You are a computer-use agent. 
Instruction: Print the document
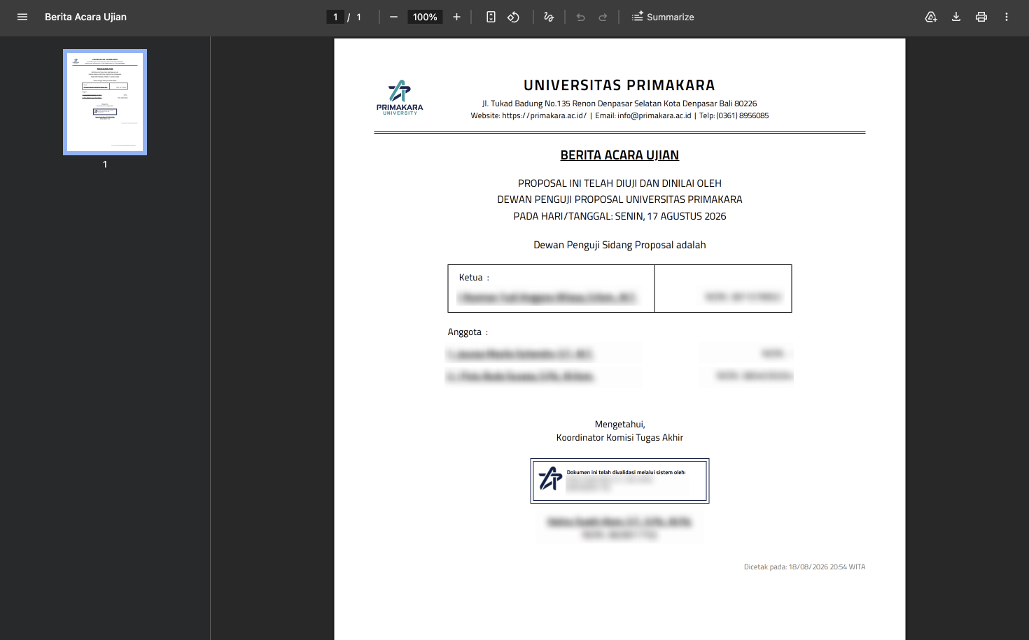click(x=981, y=17)
